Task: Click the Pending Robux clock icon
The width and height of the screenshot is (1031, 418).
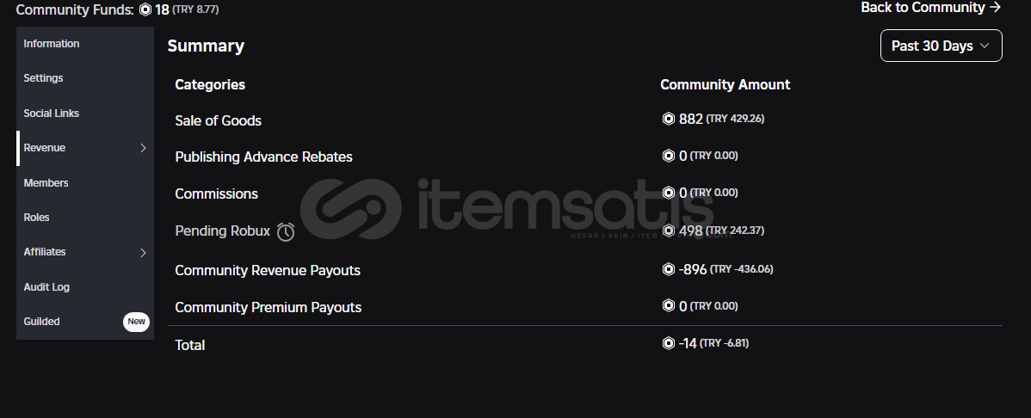Action: click(x=286, y=231)
